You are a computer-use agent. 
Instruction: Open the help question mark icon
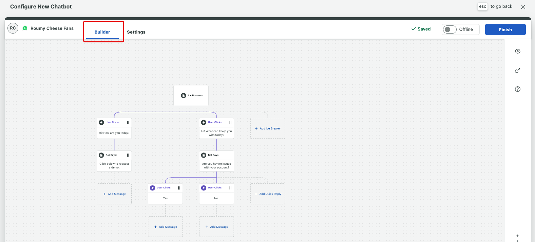[517, 89]
